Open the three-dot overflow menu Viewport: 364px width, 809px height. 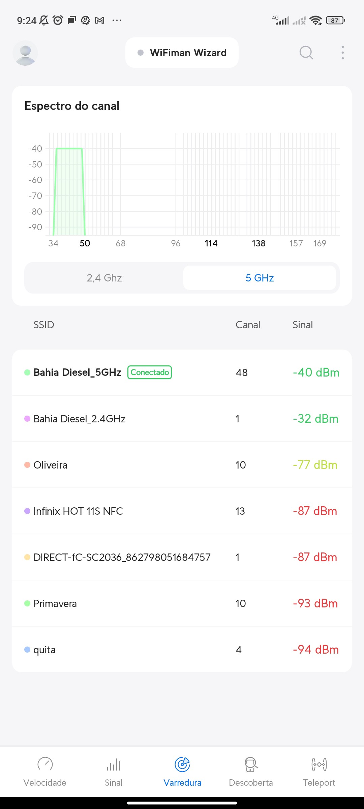[342, 53]
